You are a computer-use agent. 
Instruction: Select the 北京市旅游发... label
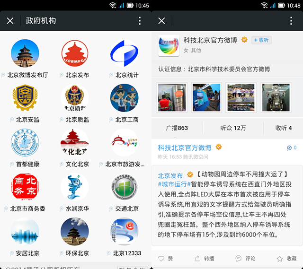pos(125,164)
